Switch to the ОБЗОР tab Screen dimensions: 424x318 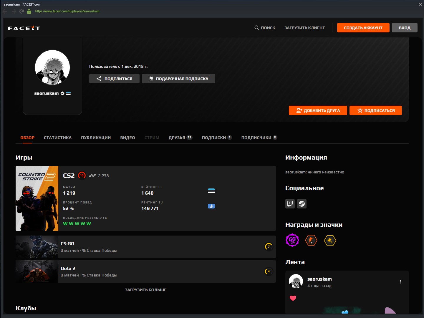coord(27,138)
